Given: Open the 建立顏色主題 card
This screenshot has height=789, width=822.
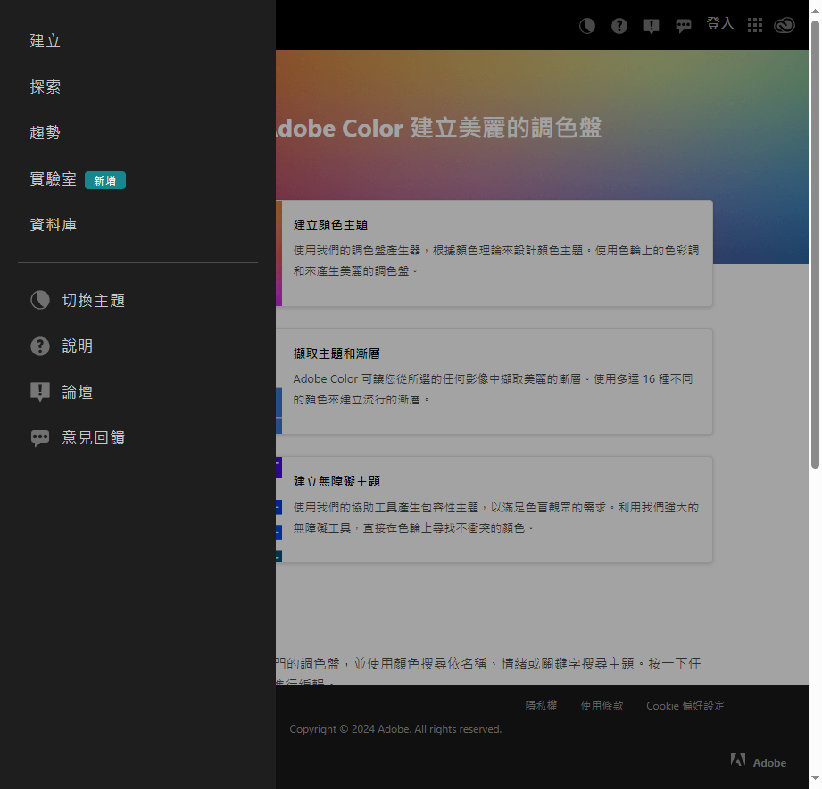Looking at the screenshot, I should (494, 253).
